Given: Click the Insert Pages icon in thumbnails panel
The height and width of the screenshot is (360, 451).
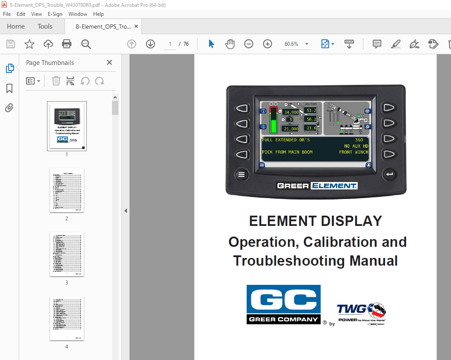Looking at the screenshot, I should (x=70, y=81).
